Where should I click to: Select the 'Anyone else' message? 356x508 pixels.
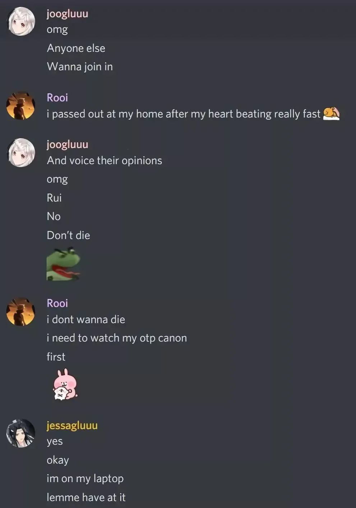click(76, 48)
